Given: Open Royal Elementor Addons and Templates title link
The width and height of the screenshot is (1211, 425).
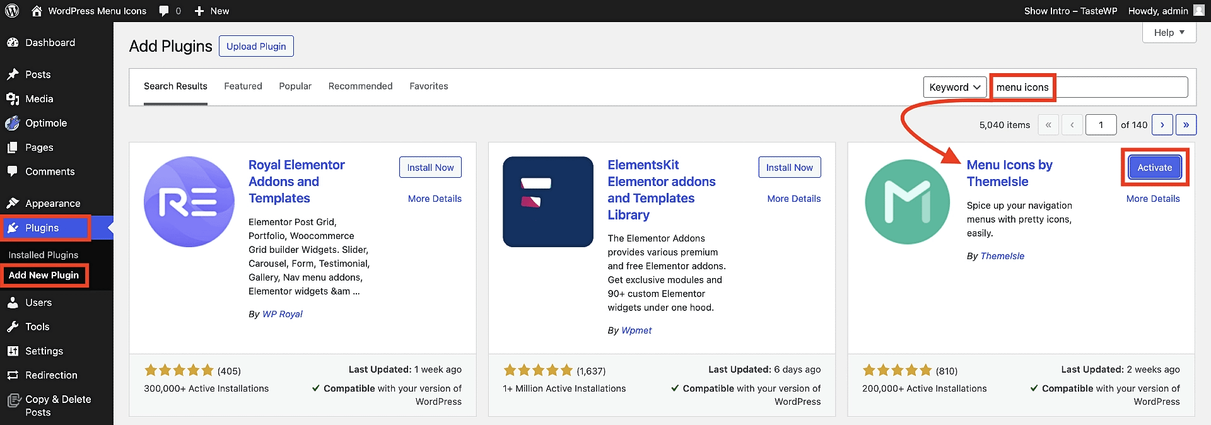Looking at the screenshot, I should pyautogui.click(x=296, y=182).
